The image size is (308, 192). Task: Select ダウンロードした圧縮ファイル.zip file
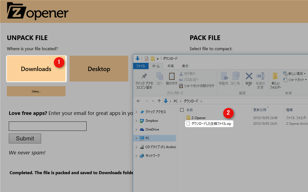209,124
